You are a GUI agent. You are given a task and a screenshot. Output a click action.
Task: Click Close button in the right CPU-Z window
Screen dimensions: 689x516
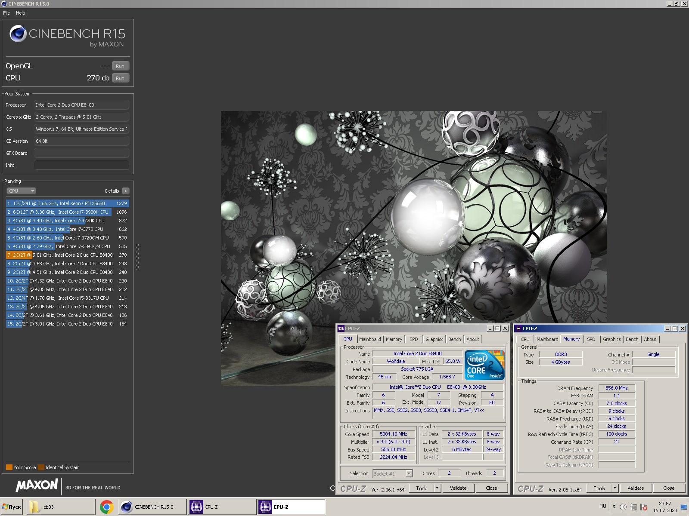(669, 488)
